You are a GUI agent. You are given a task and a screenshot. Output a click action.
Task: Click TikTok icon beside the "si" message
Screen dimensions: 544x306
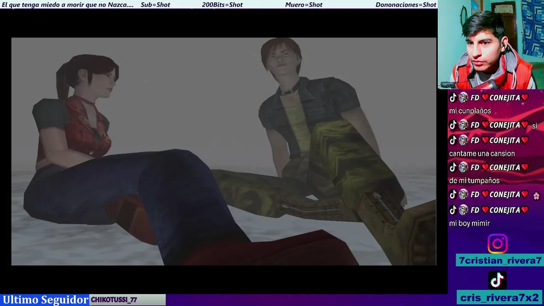coord(453,125)
